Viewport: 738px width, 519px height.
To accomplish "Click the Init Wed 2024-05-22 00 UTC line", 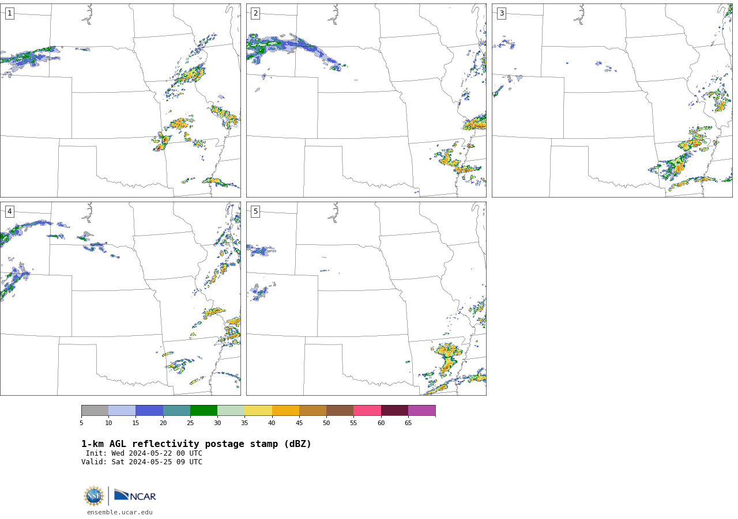I will (x=144, y=453).
